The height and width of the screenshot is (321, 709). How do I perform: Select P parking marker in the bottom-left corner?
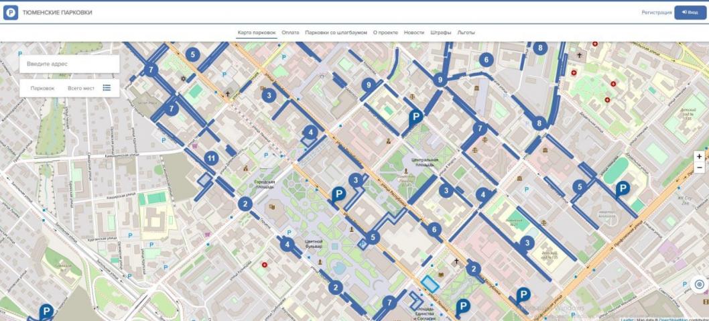(x=46, y=311)
